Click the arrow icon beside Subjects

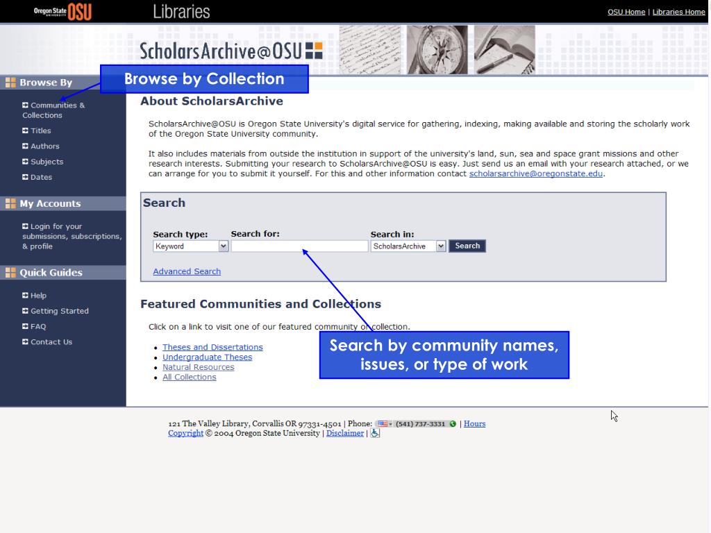click(x=25, y=161)
